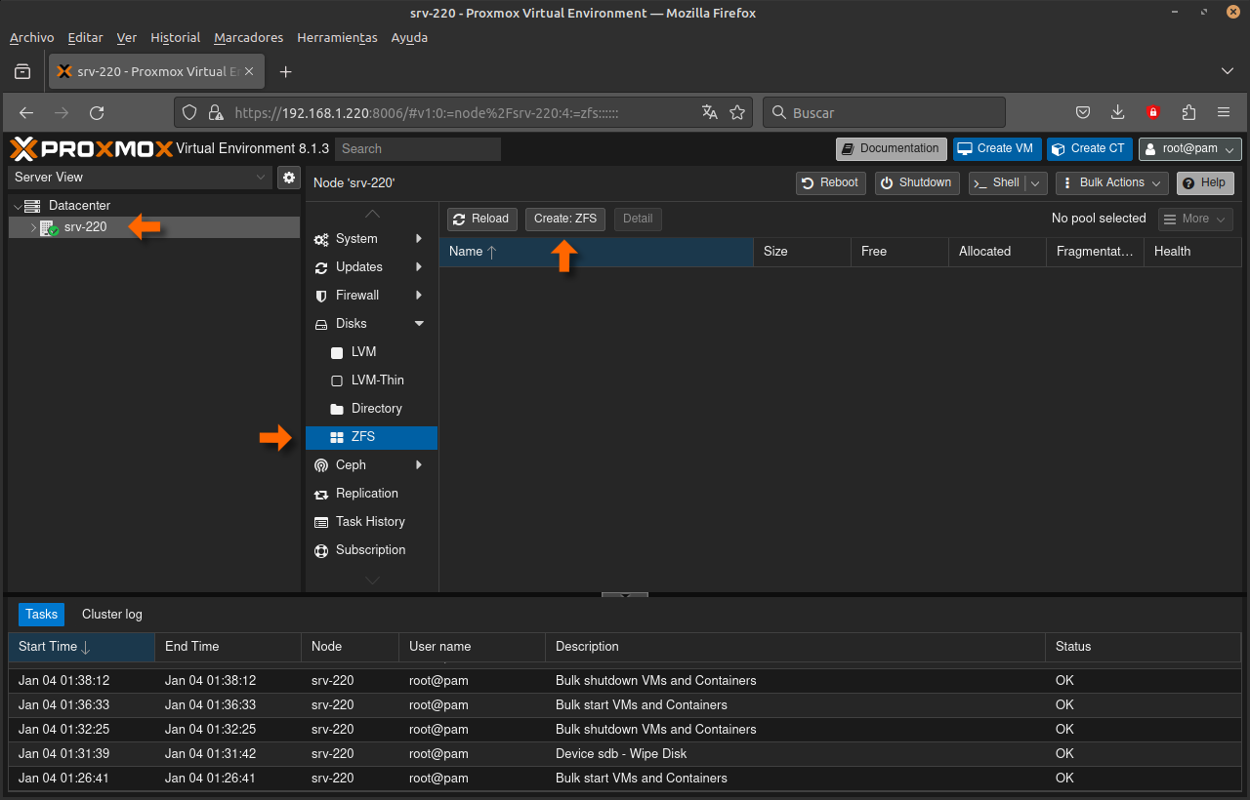Collapse the Datacenter tree node

coord(18,206)
